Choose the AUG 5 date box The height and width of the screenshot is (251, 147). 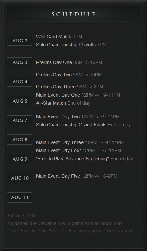[x=20, y=101]
